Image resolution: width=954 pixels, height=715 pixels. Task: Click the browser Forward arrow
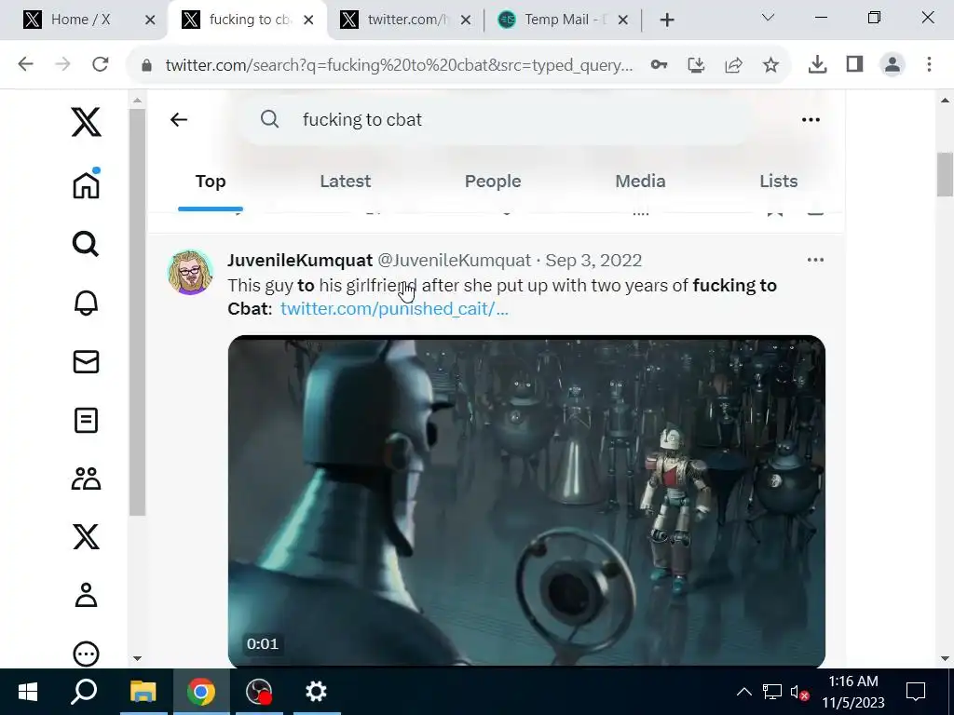pyautogui.click(x=62, y=64)
